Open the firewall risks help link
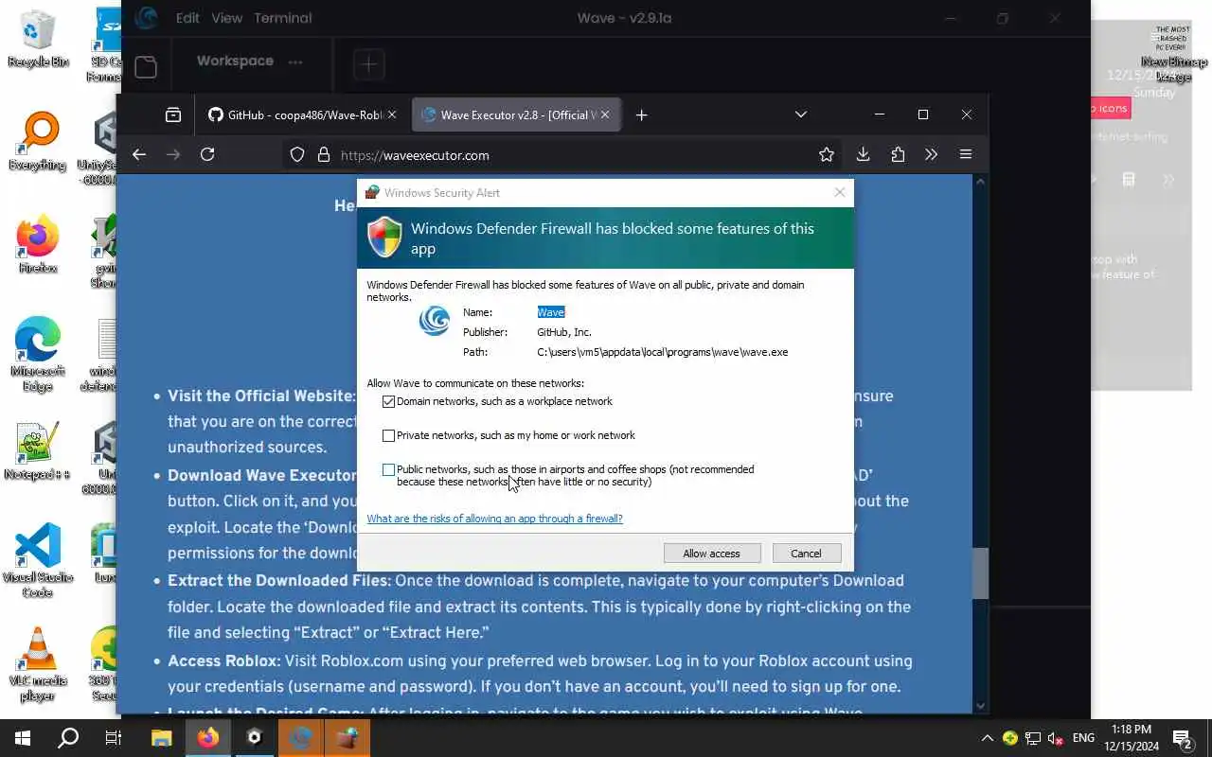The image size is (1212, 757). tap(494, 519)
